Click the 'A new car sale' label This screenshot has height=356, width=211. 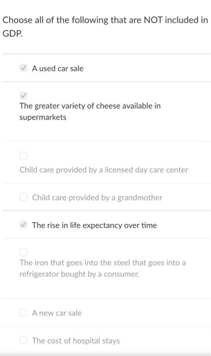click(57, 313)
